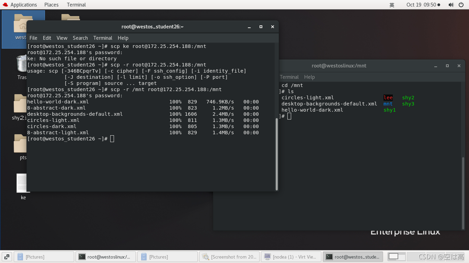Maximize the westoslinux terminal window
The height and width of the screenshot is (263, 469).
(447, 66)
